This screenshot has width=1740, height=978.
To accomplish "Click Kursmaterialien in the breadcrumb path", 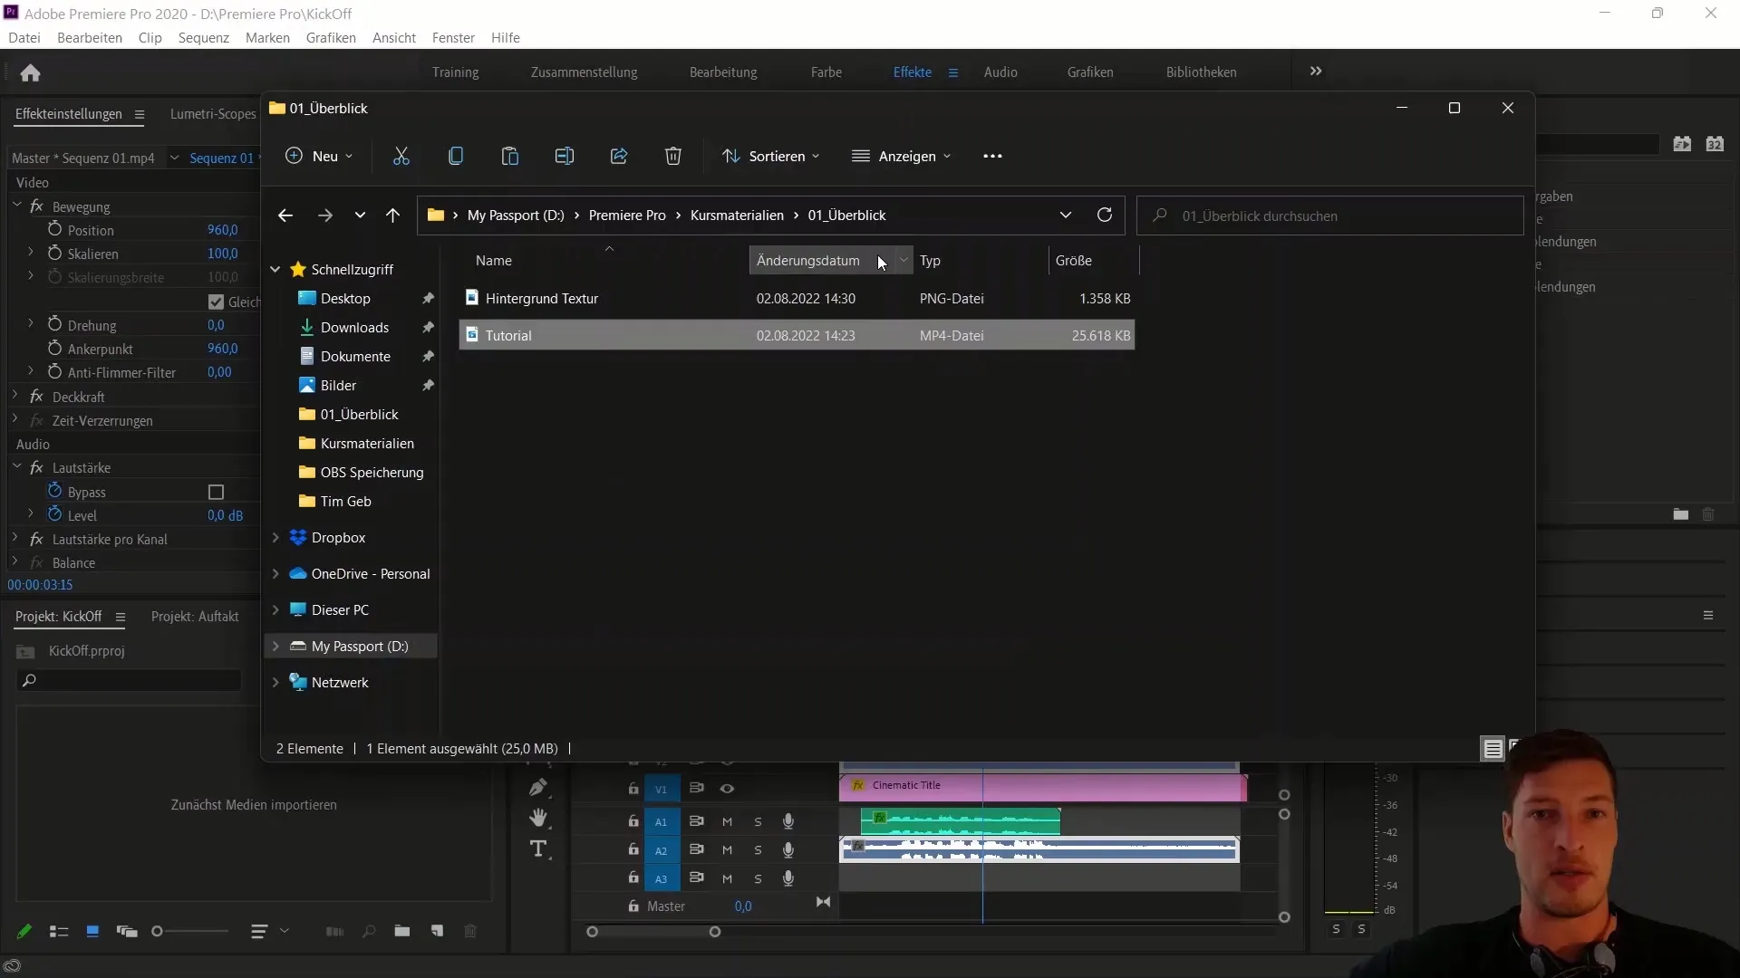I will 737,216.
